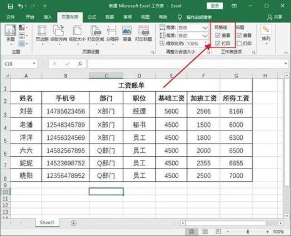Click the Undo arrow icon
This screenshot has height=236, width=291.
[21, 6]
